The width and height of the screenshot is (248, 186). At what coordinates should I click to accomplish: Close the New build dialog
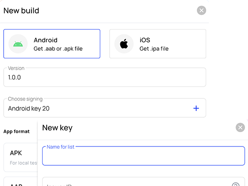(x=201, y=10)
